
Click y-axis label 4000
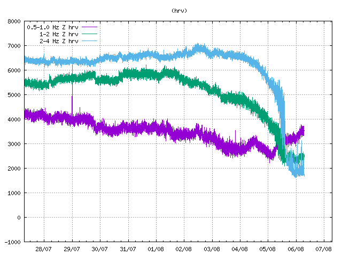pyautogui.click(x=14, y=119)
